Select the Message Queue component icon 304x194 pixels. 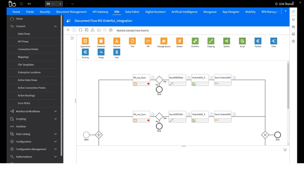pos(163,41)
